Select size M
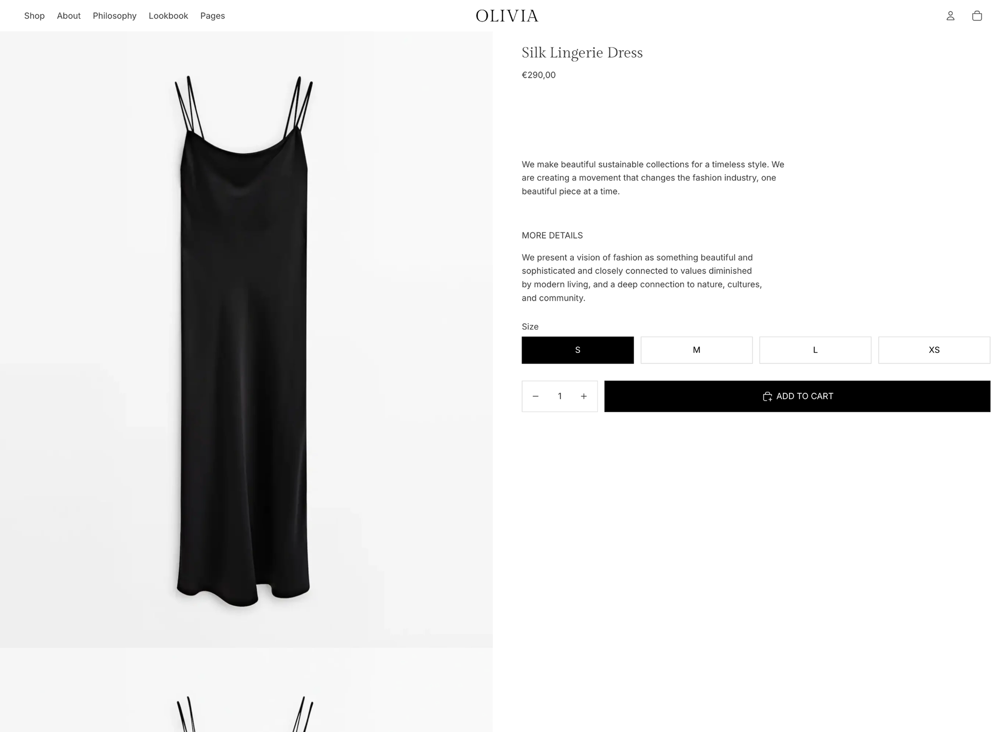Image resolution: width=1002 pixels, height=732 pixels. (696, 350)
